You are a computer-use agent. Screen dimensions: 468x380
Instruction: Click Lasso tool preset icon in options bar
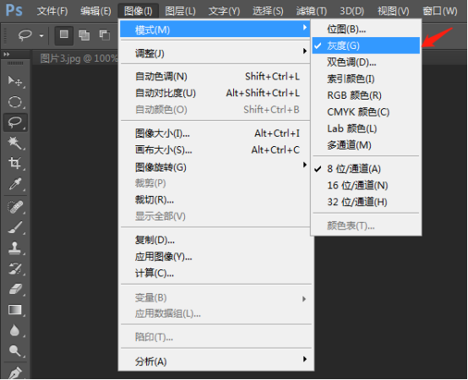pyautogui.click(x=24, y=35)
